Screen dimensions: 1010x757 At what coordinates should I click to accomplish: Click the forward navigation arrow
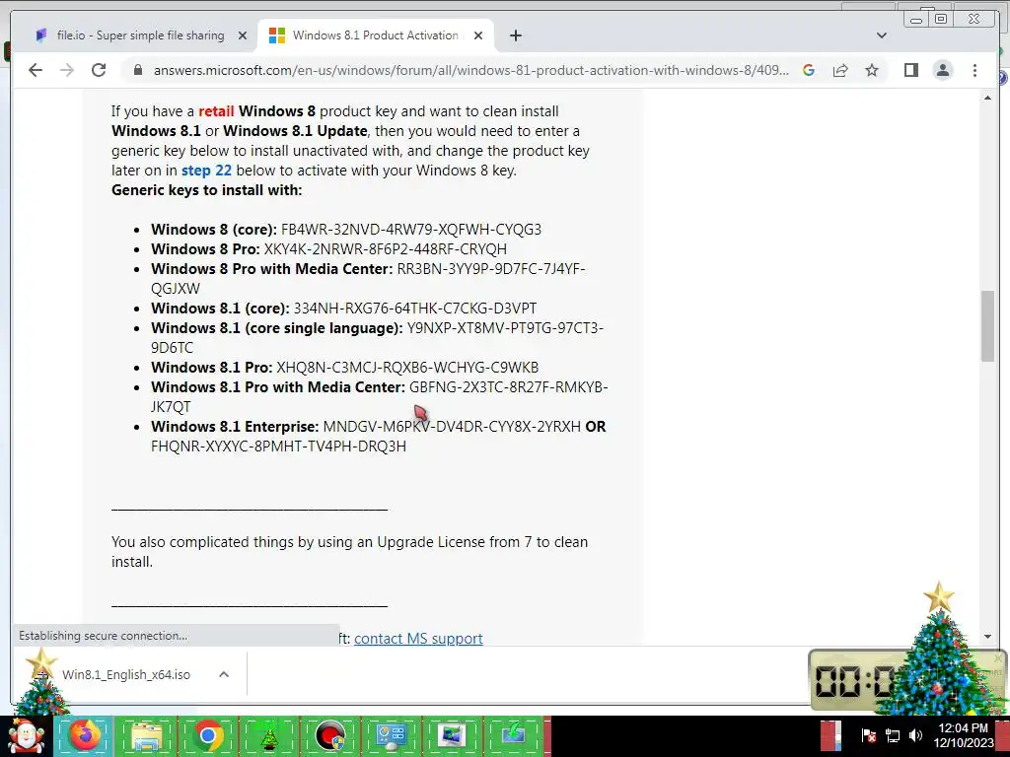pos(67,70)
